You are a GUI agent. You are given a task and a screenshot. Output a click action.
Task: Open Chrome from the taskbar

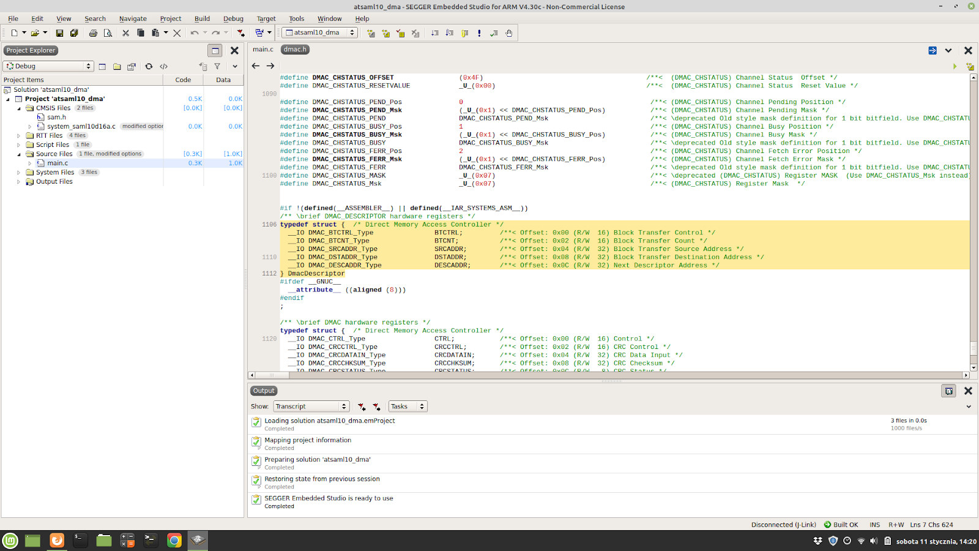[x=174, y=540]
